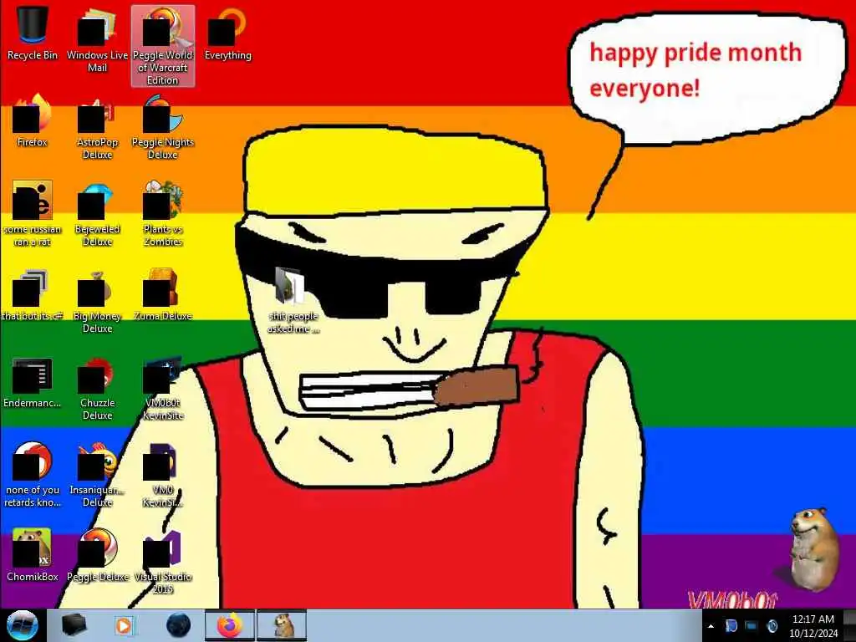Select the Big Money Deluxe icon

point(97,301)
